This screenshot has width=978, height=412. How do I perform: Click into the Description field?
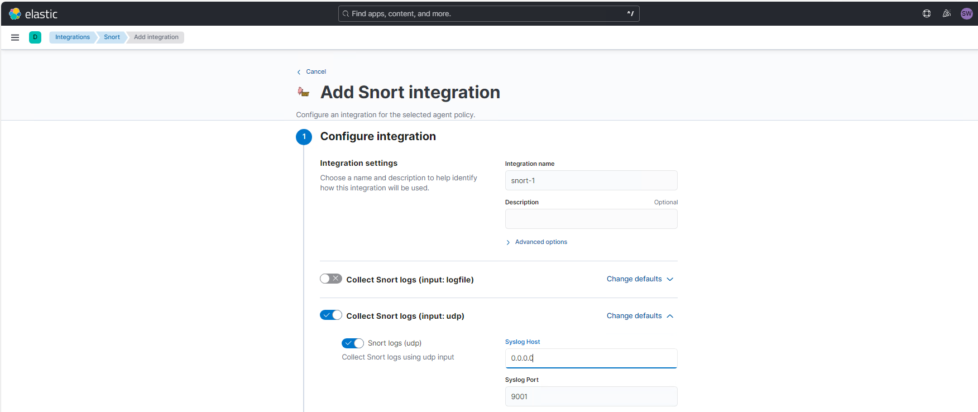point(591,219)
